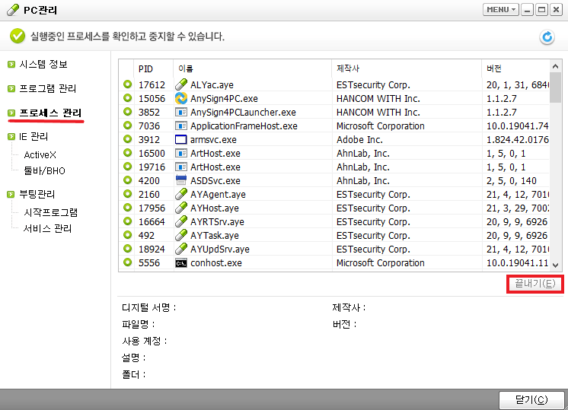568x410 pixels.
Task: Click the AnySign4PCLauncher.exe window icon
Action: click(180, 112)
